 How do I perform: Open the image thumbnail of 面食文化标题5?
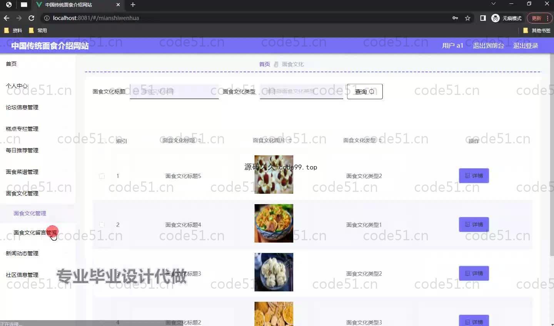pyautogui.click(x=274, y=175)
